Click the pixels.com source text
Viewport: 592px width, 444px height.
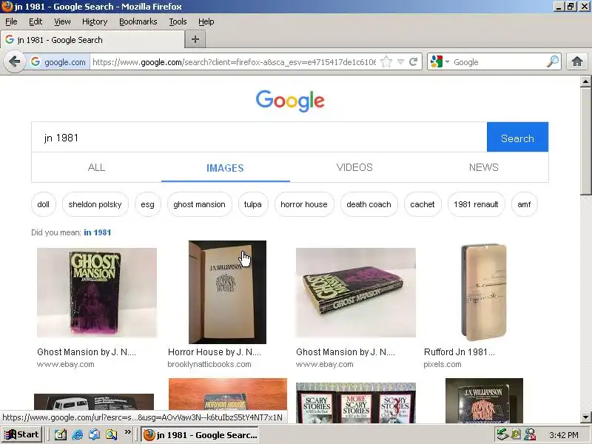pos(443,364)
